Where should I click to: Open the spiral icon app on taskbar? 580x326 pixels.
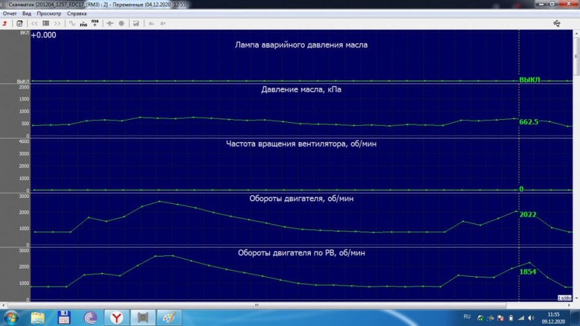90,317
